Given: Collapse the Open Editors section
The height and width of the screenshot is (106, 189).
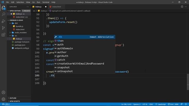Looking at the screenshot, I should (x=8, y=11).
